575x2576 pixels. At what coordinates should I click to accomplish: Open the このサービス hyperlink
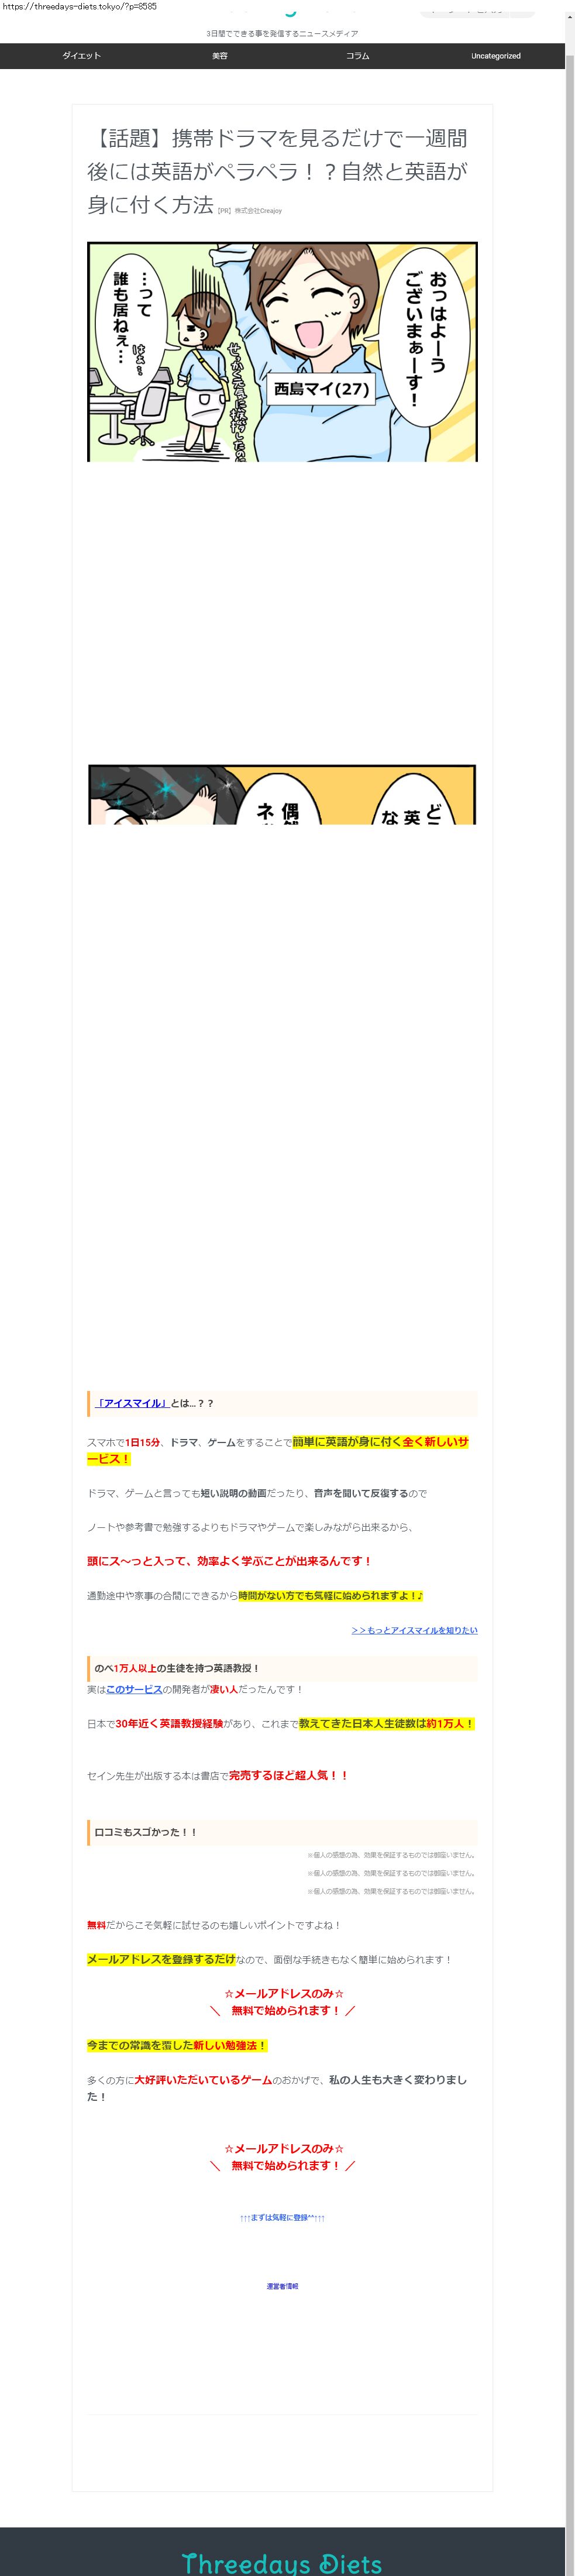click(x=134, y=1689)
